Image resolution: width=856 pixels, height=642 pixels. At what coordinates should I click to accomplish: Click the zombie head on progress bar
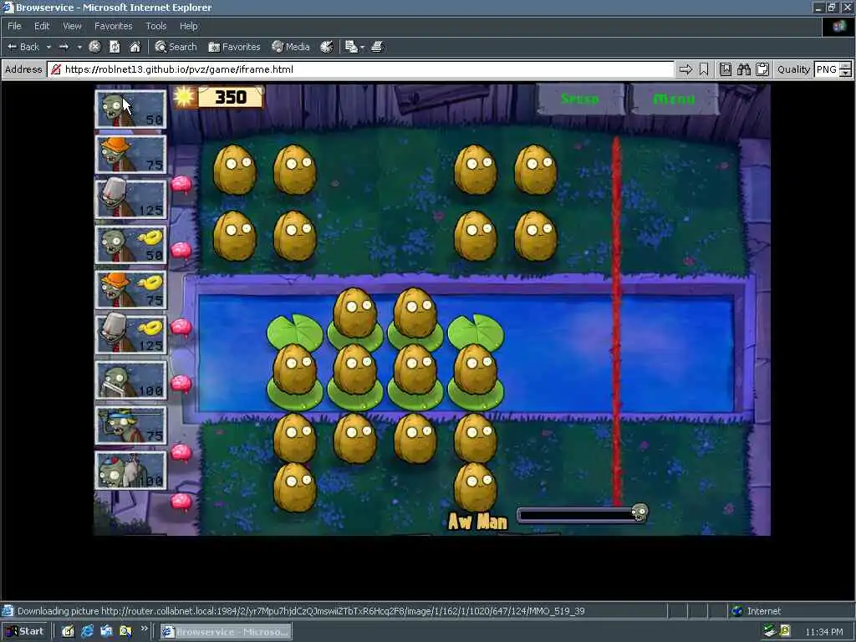(639, 512)
